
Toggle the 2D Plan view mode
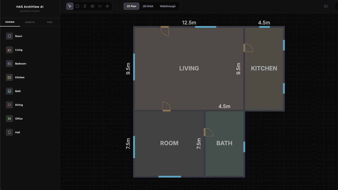(x=131, y=6)
